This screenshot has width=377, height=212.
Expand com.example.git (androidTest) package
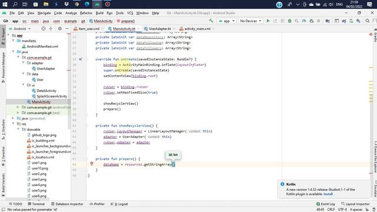[18, 107]
